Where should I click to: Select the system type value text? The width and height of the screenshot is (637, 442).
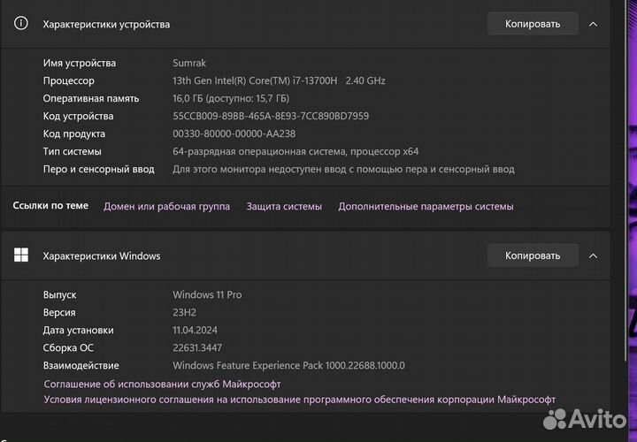(295, 151)
